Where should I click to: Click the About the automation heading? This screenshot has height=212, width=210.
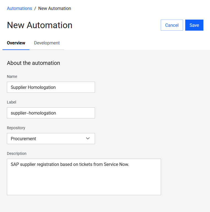coord(33,63)
